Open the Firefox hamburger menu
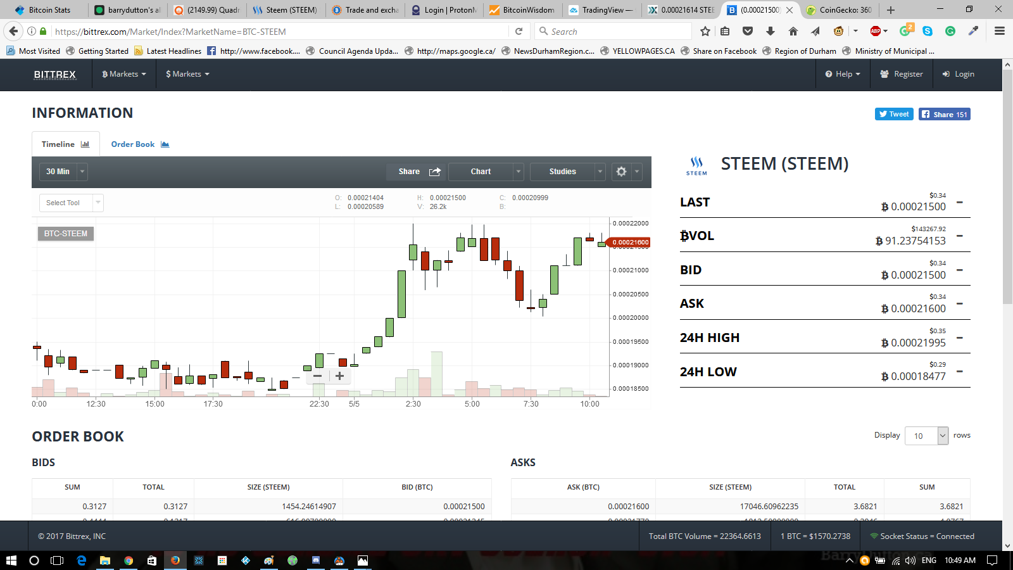 (1000, 31)
